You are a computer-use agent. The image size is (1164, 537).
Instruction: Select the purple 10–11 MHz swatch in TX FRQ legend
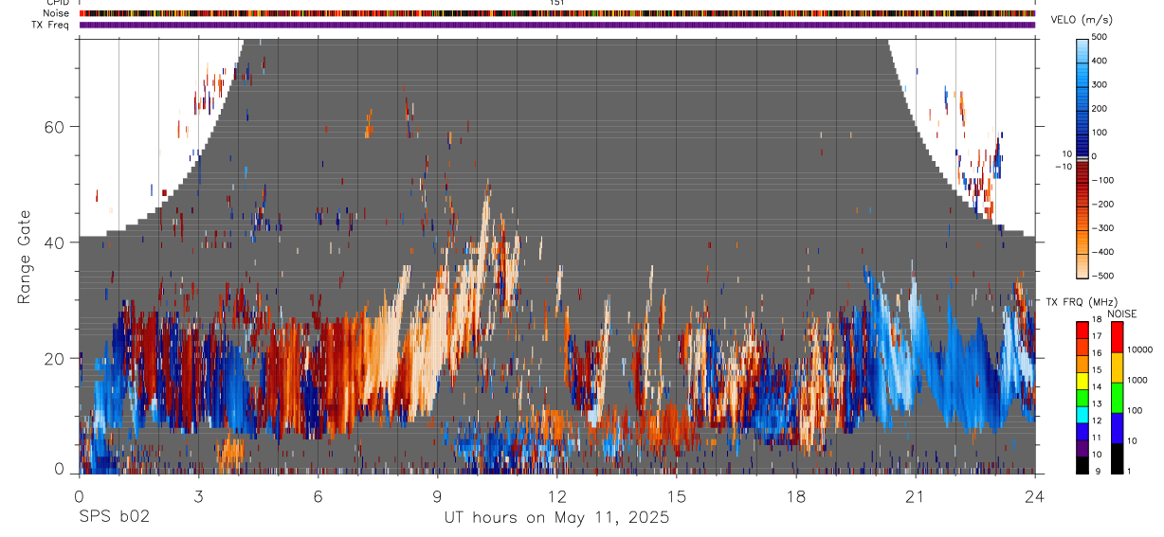tap(1082, 448)
